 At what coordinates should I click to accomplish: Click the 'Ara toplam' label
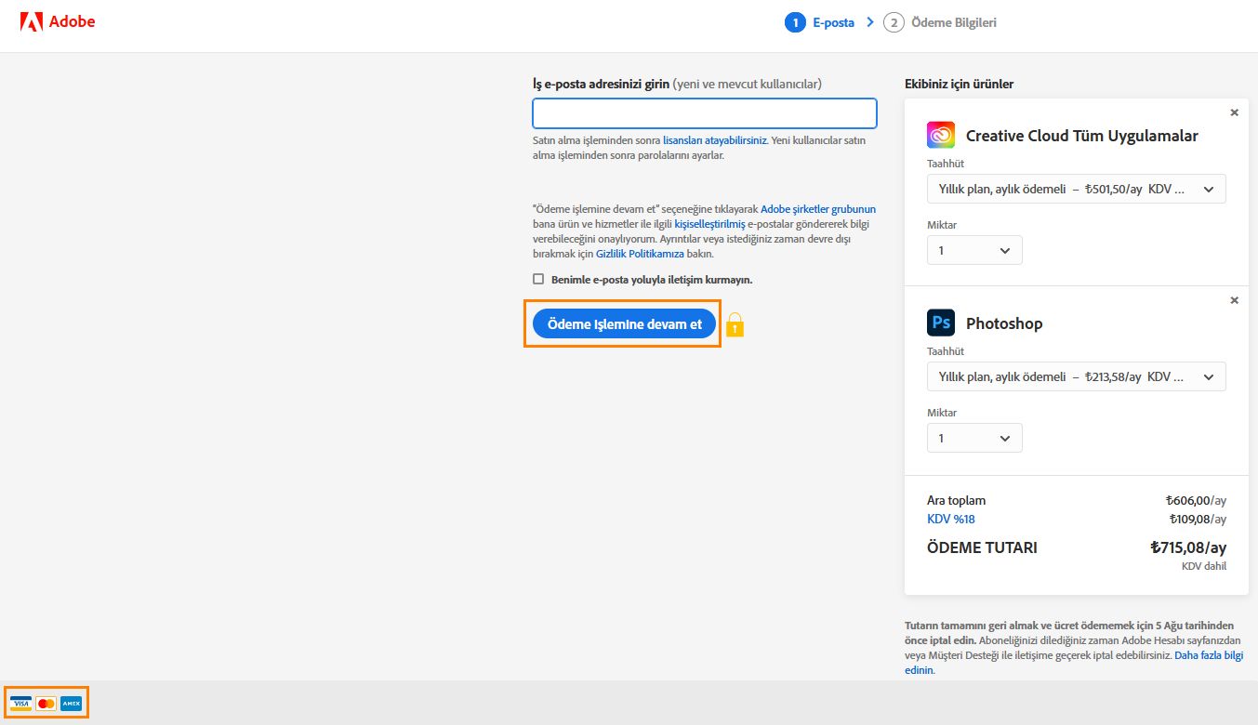[x=956, y=500]
